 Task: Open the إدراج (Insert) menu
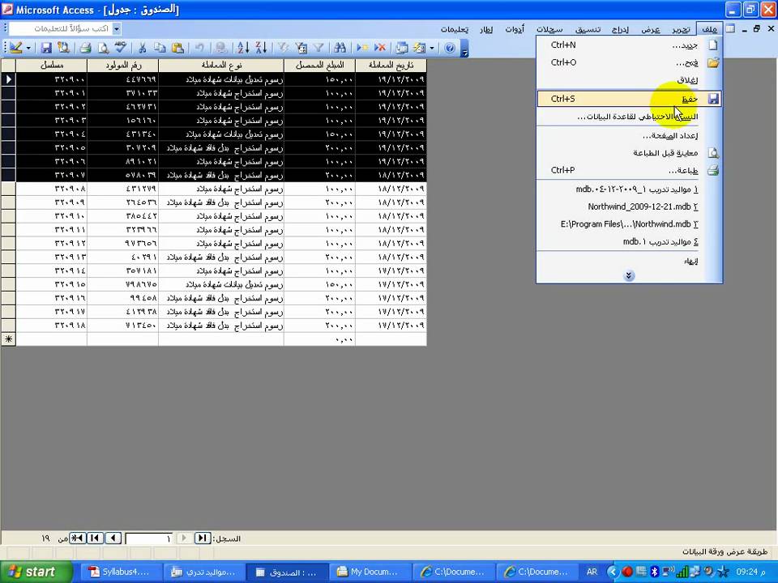[620, 29]
